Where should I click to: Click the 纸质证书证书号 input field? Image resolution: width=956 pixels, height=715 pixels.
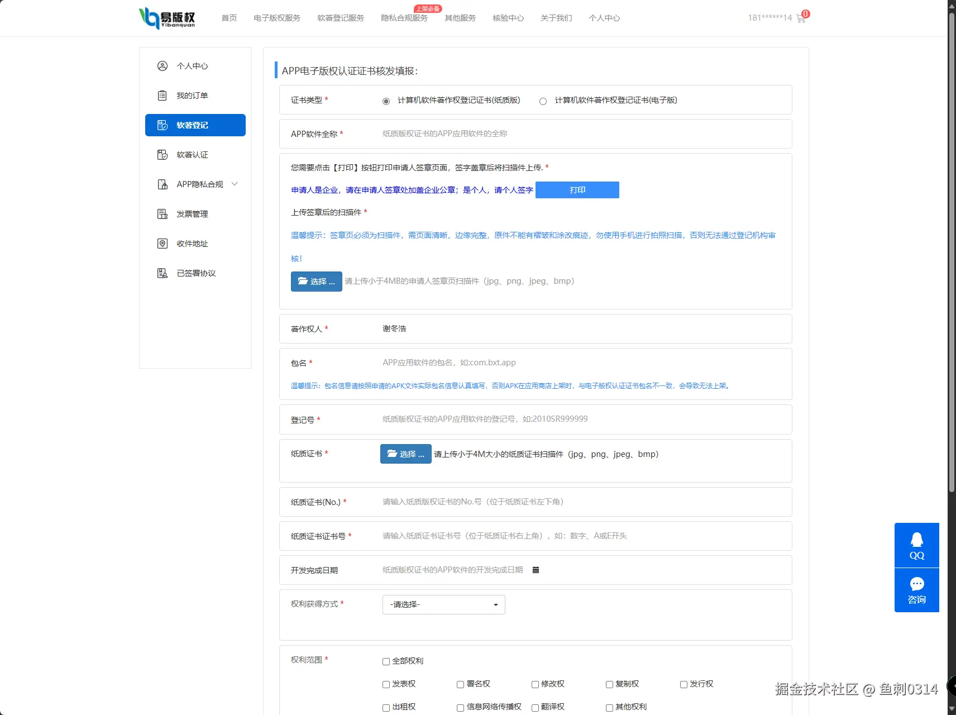click(x=581, y=536)
